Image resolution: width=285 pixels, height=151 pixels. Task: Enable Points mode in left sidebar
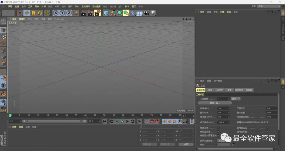[x=3, y=50]
